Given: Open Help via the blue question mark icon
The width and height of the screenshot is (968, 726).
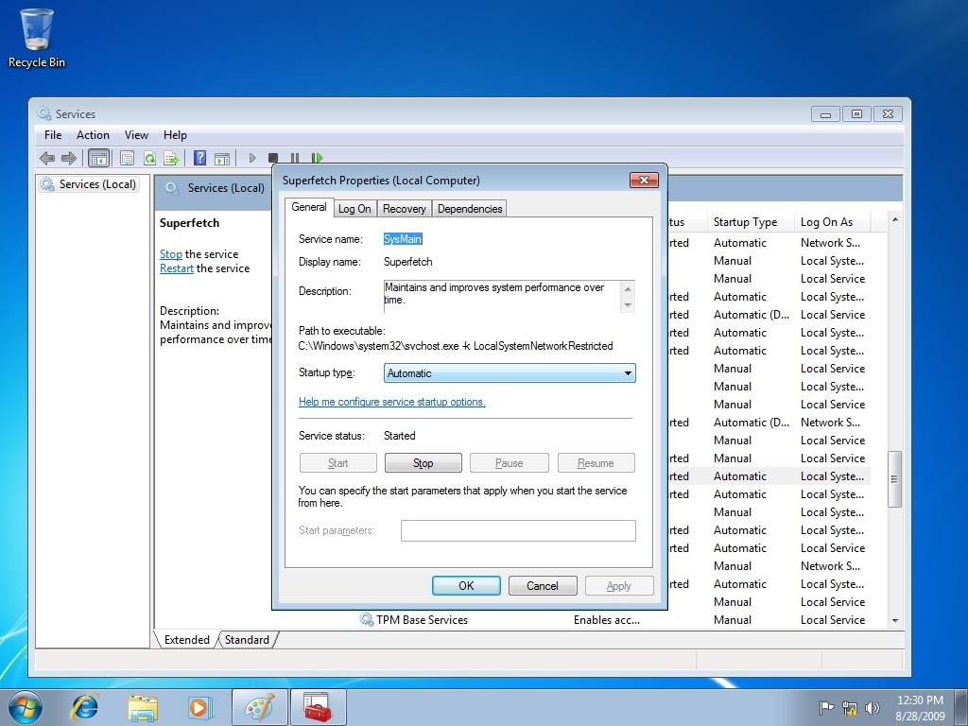Looking at the screenshot, I should click(199, 159).
